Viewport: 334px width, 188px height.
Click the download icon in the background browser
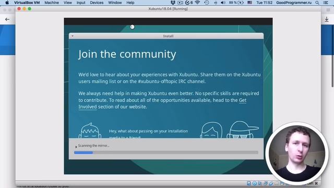tap(327, 19)
